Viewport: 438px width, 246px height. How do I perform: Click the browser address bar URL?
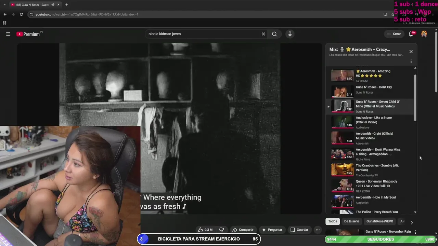pyautogui.click(x=87, y=14)
